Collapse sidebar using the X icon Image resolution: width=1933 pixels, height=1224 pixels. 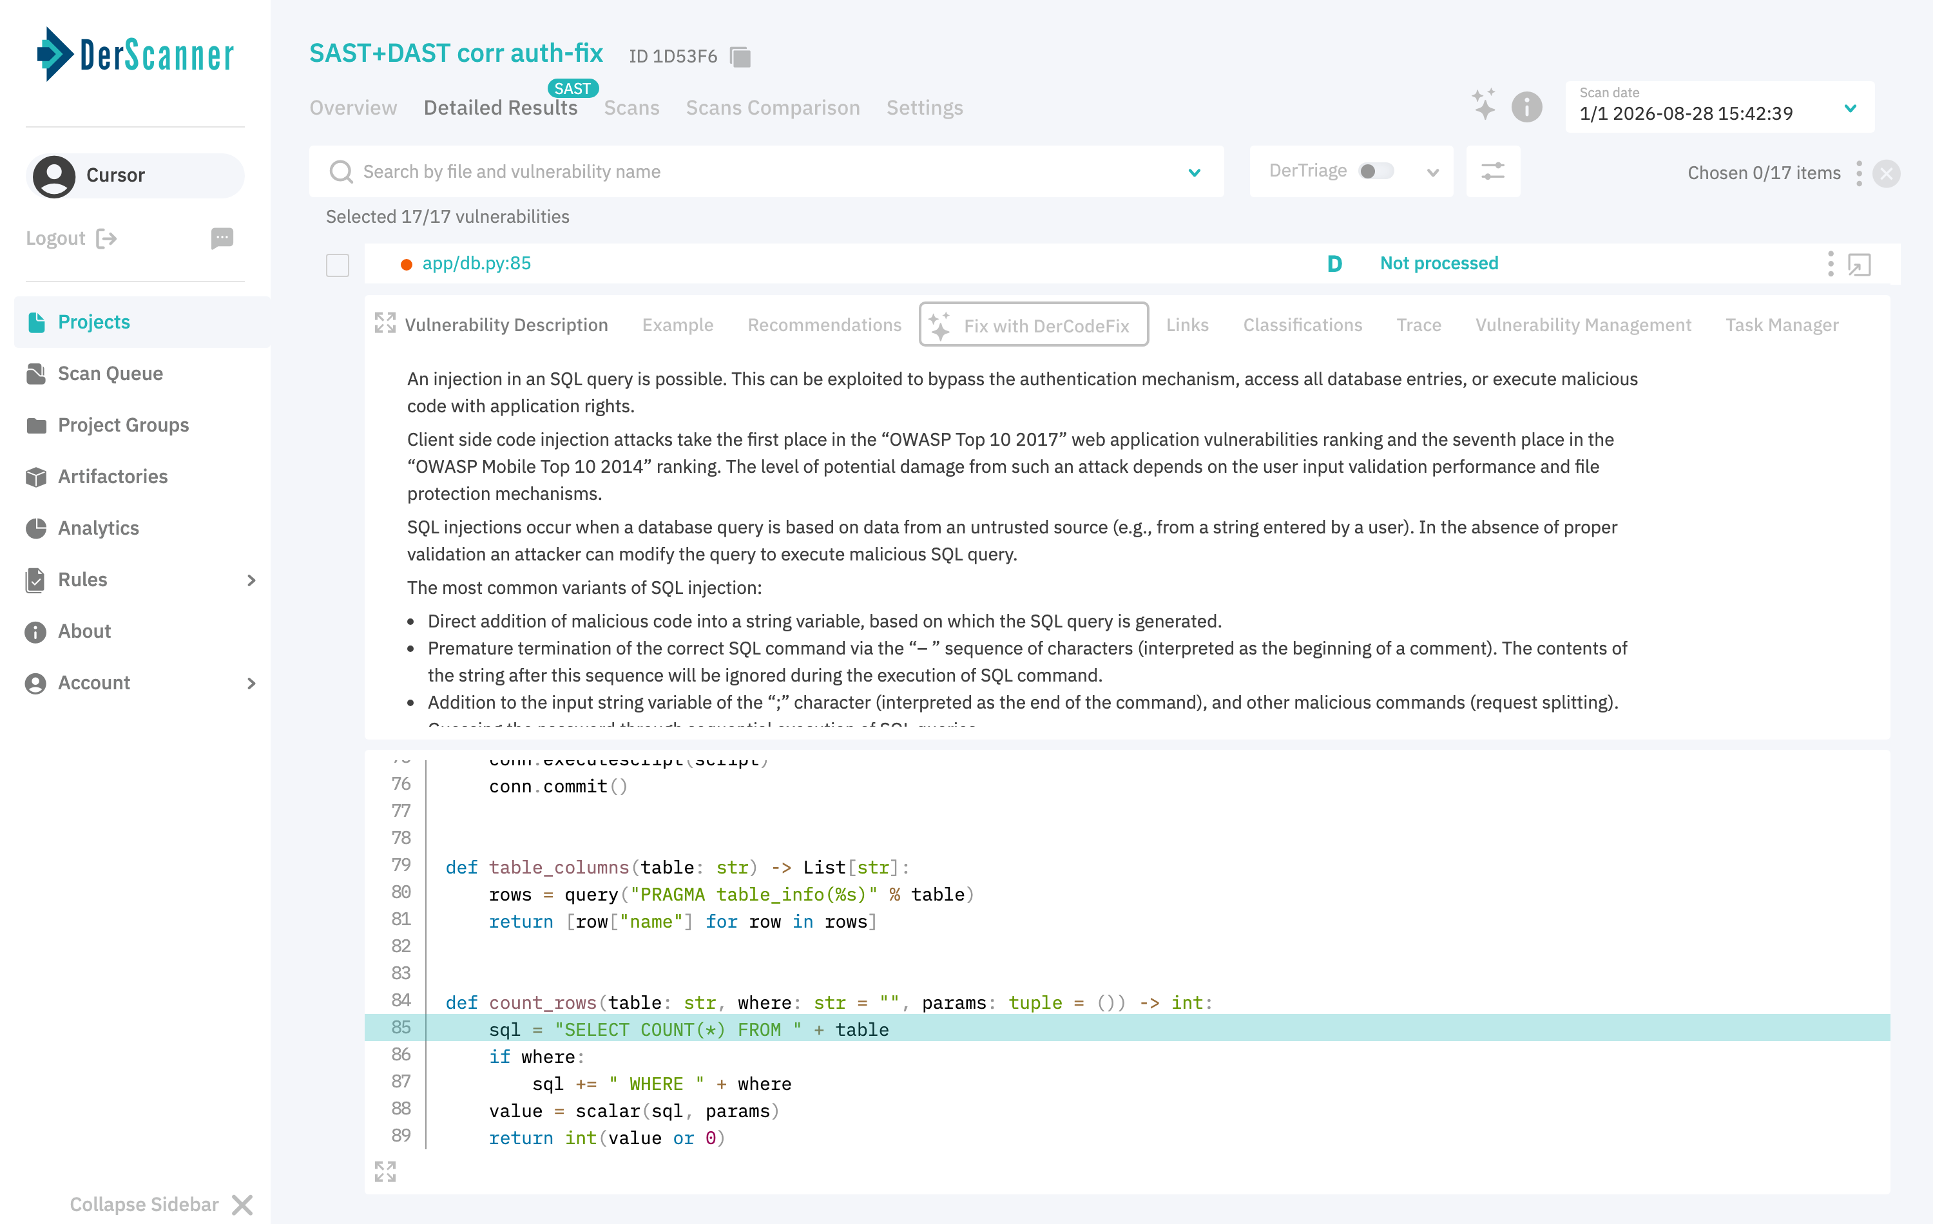[242, 1204]
